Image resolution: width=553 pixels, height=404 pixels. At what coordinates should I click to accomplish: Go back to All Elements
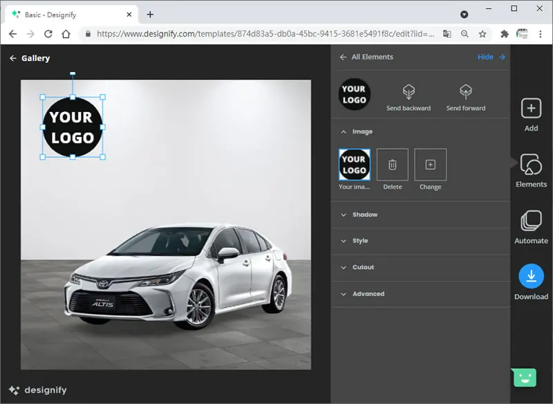[x=366, y=57]
